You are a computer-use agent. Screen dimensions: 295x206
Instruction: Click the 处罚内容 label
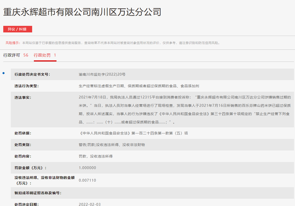23,156
